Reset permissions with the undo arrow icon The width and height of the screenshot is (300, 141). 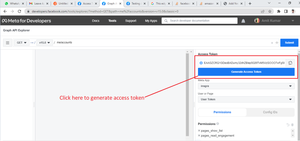pyautogui.click(x=288, y=125)
